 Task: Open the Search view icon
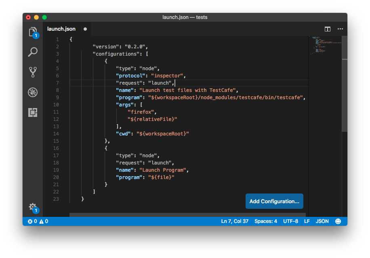click(x=33, y=52)
